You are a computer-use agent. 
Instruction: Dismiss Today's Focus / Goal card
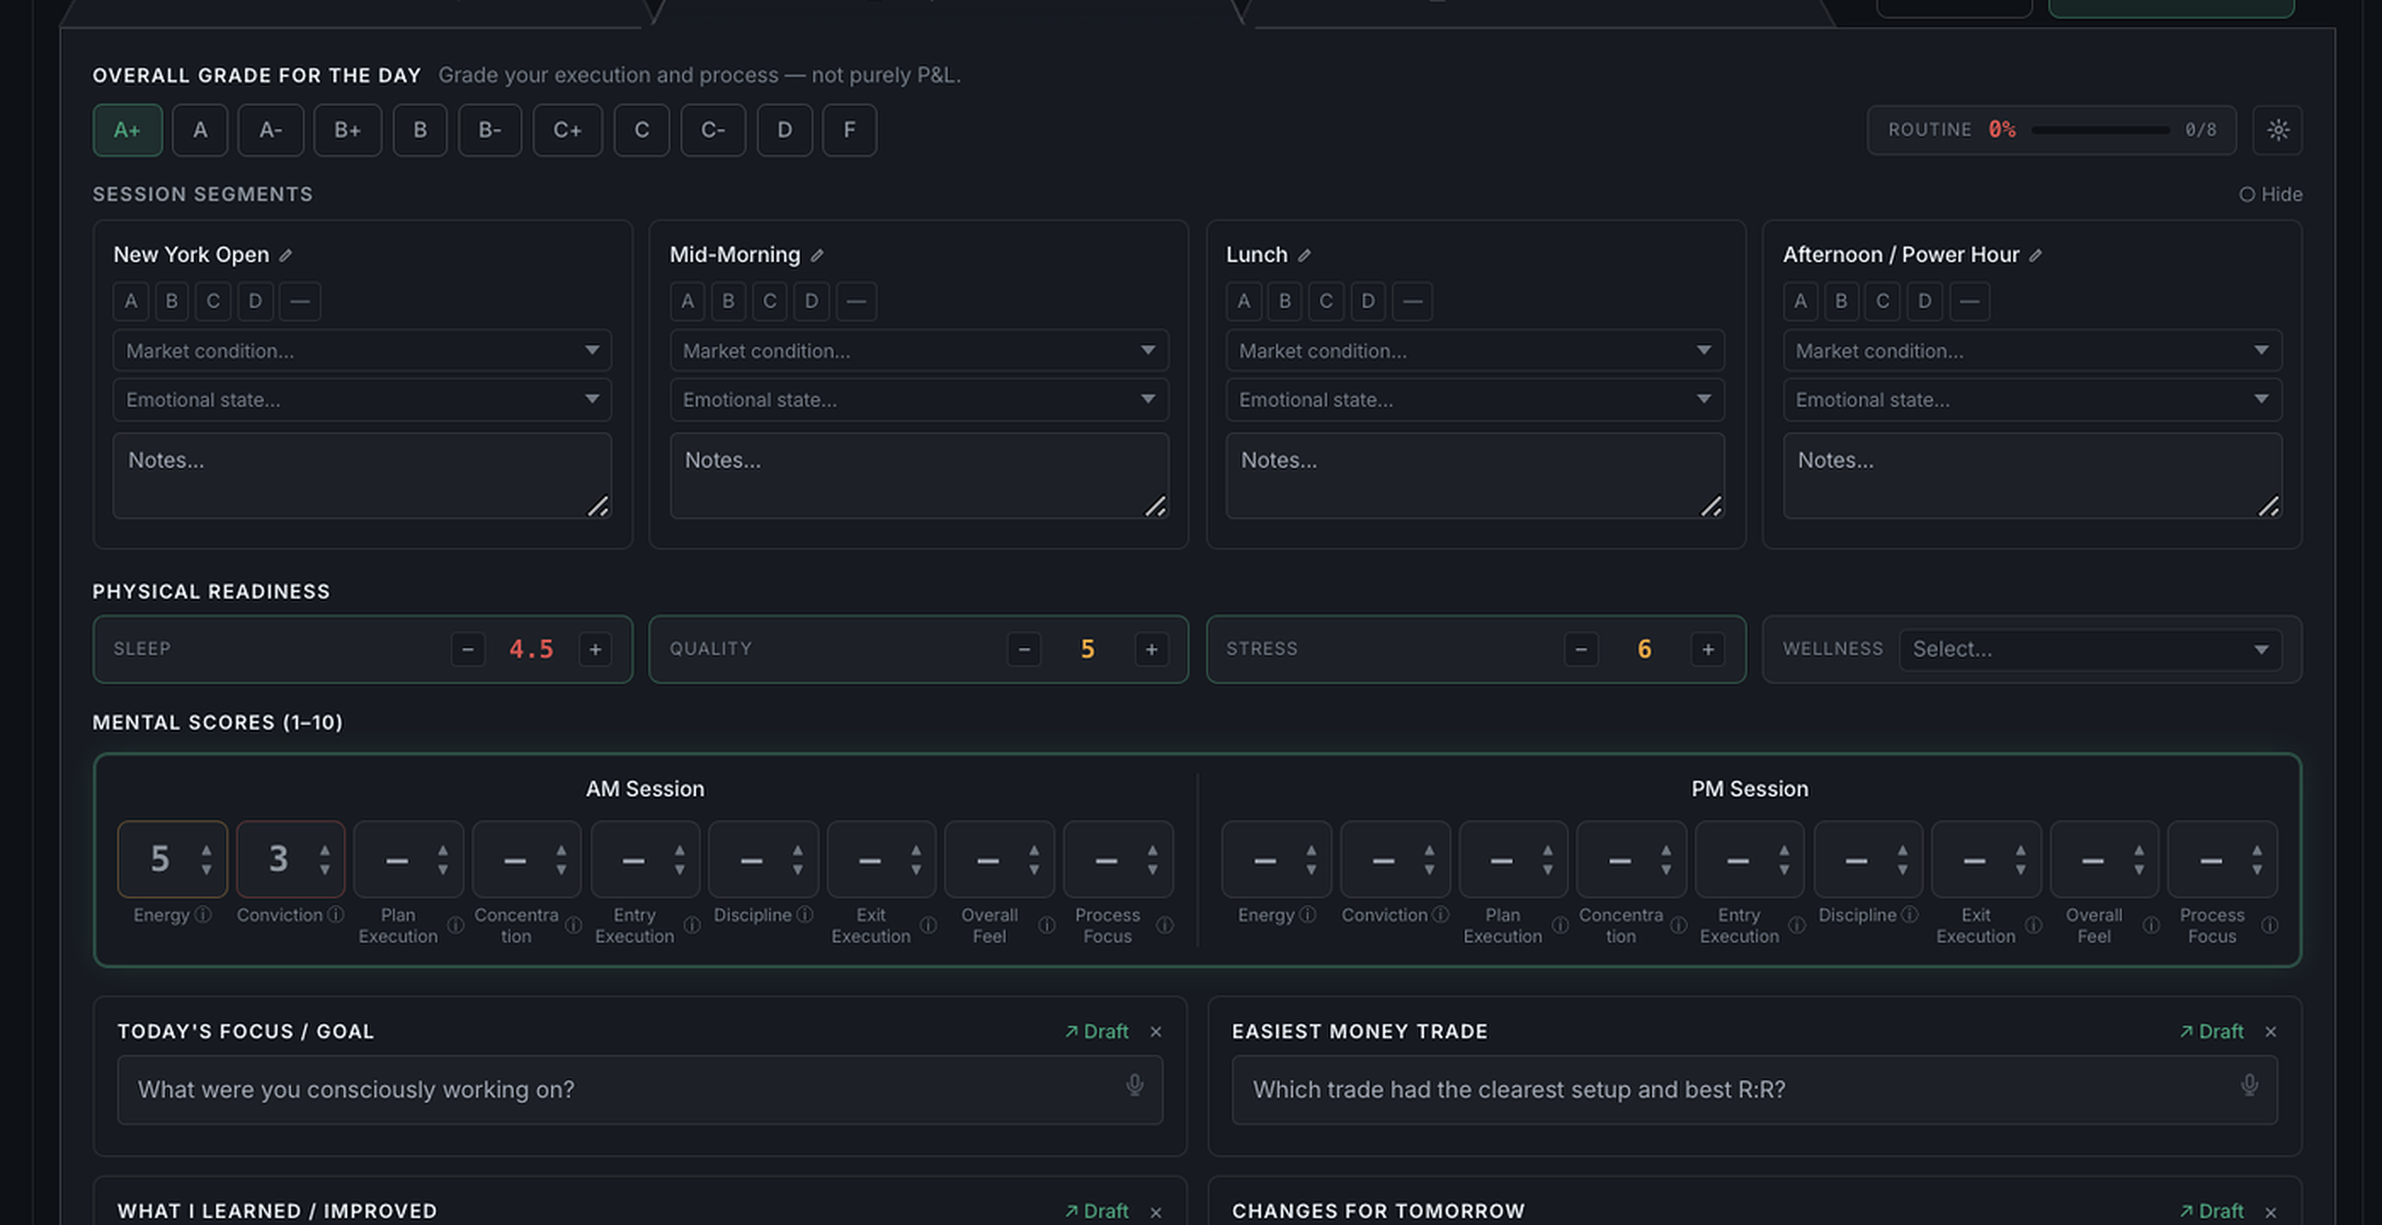1156,1032
